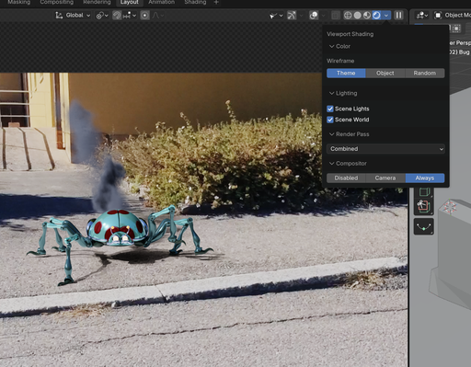Collapse the Compositor section

(348, 164)
